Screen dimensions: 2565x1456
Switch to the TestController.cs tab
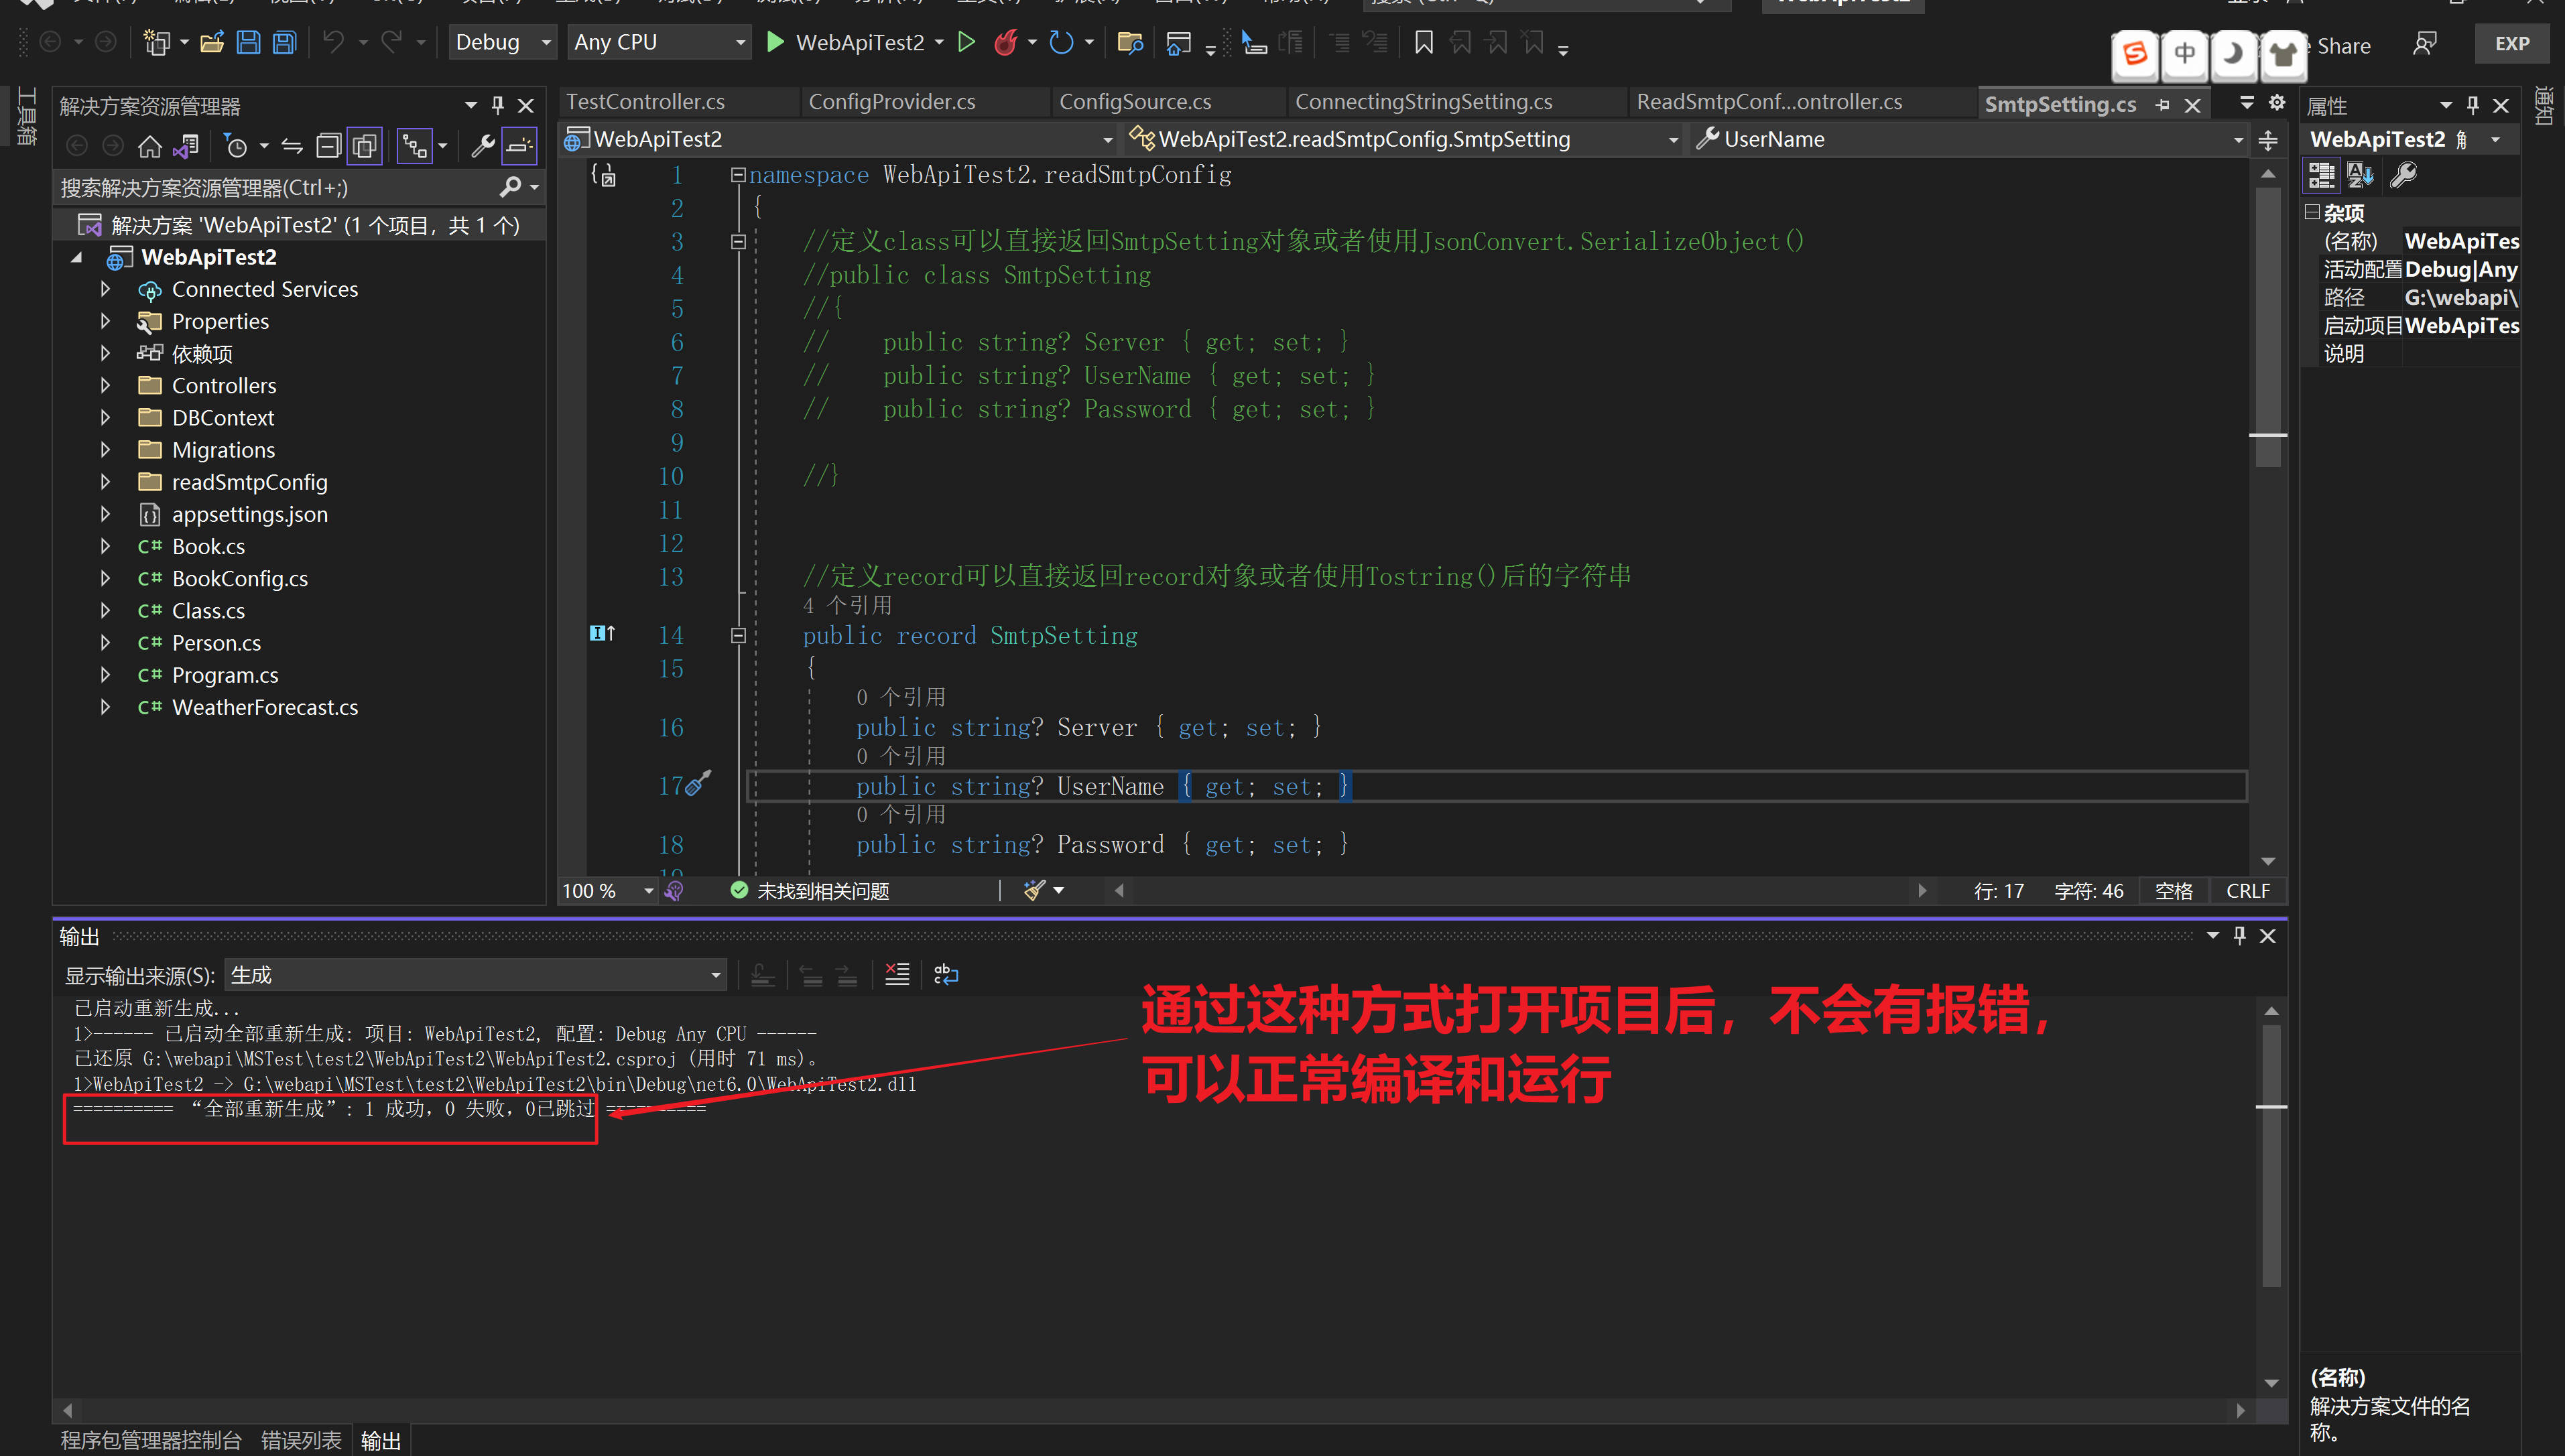(645, 101)
